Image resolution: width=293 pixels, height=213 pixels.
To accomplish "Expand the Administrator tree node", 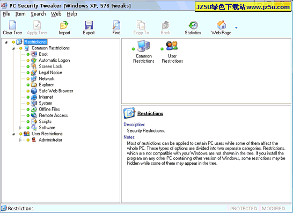I will click(20, 140).
